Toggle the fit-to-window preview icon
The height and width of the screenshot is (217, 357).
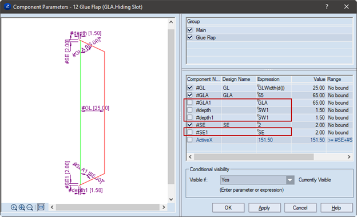point(41,207)
